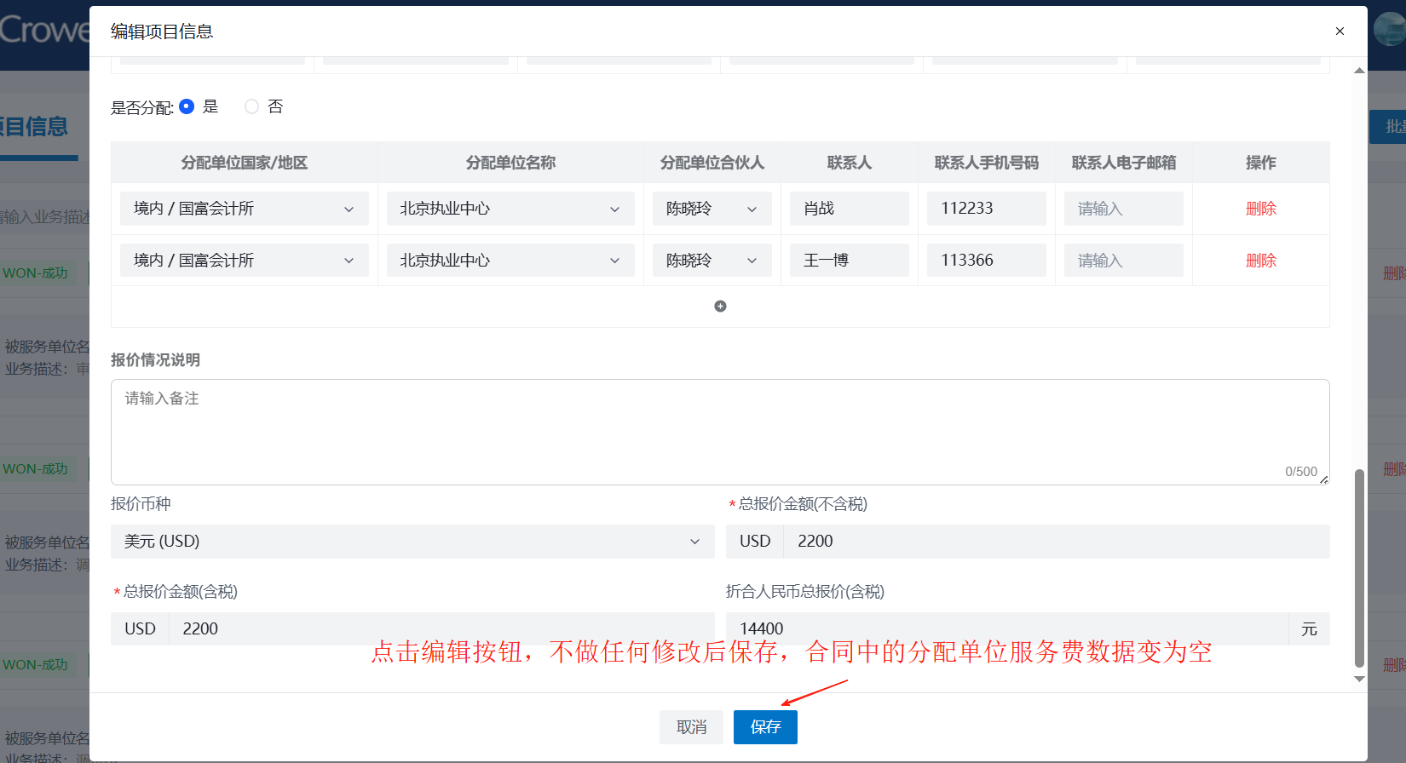The height and width of the screenshot is (763, 1406).
Task: Click phone field containing 113366
Action: point(987,261)
